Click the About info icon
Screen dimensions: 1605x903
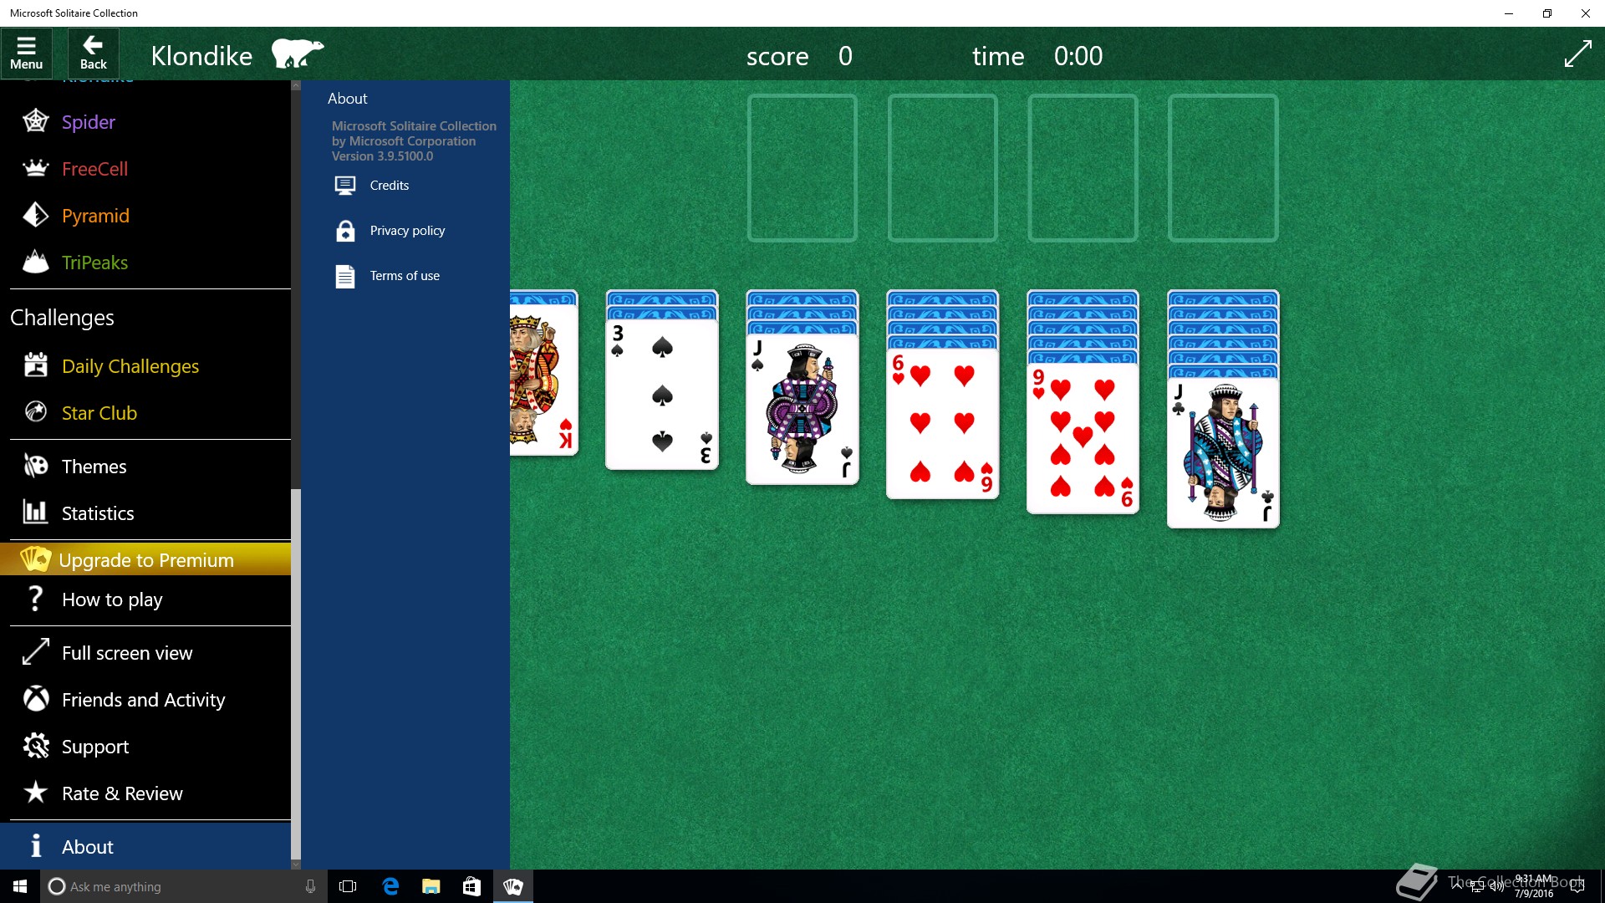coord(35,846)
